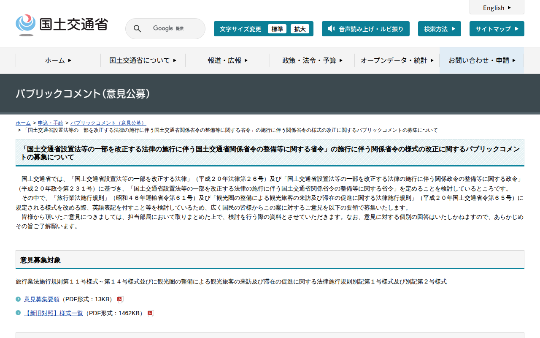Go to 申込・手続 breadcrumb link
The image size is (540, 338).
[51, 123]
